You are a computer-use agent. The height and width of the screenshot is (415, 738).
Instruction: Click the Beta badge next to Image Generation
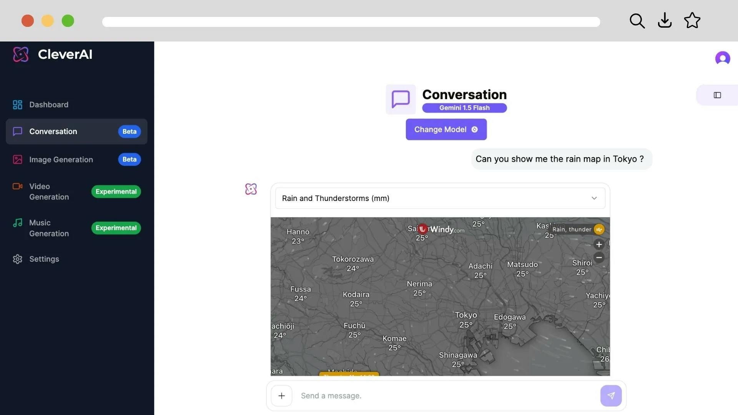coord(130,159)
